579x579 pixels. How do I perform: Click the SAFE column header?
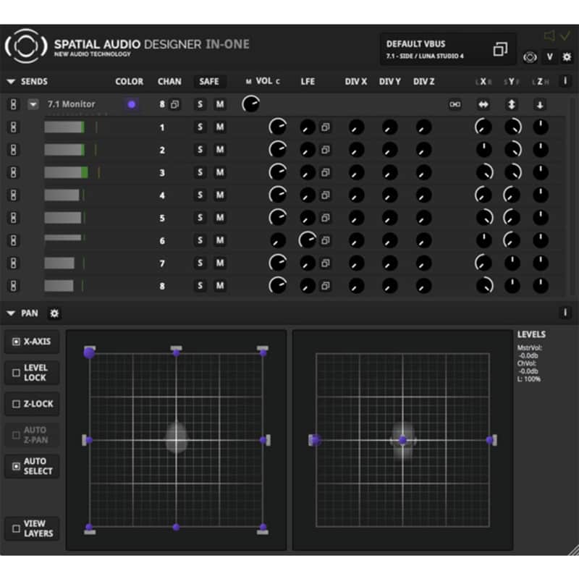(x=209, y=82)
